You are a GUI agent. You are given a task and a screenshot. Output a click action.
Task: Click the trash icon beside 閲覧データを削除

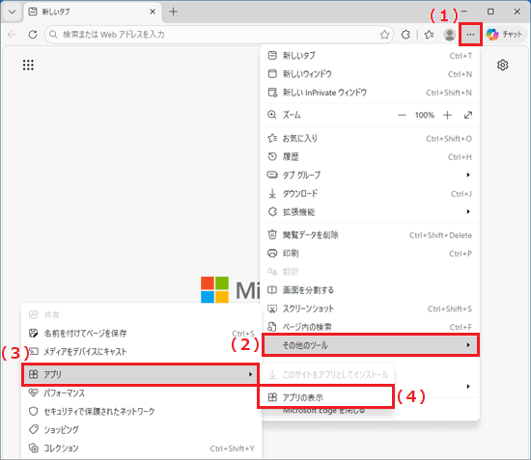272,234
